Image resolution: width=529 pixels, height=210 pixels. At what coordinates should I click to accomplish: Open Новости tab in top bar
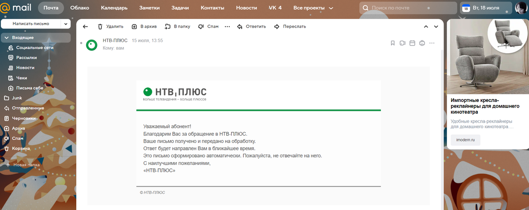tap(246, 8)
